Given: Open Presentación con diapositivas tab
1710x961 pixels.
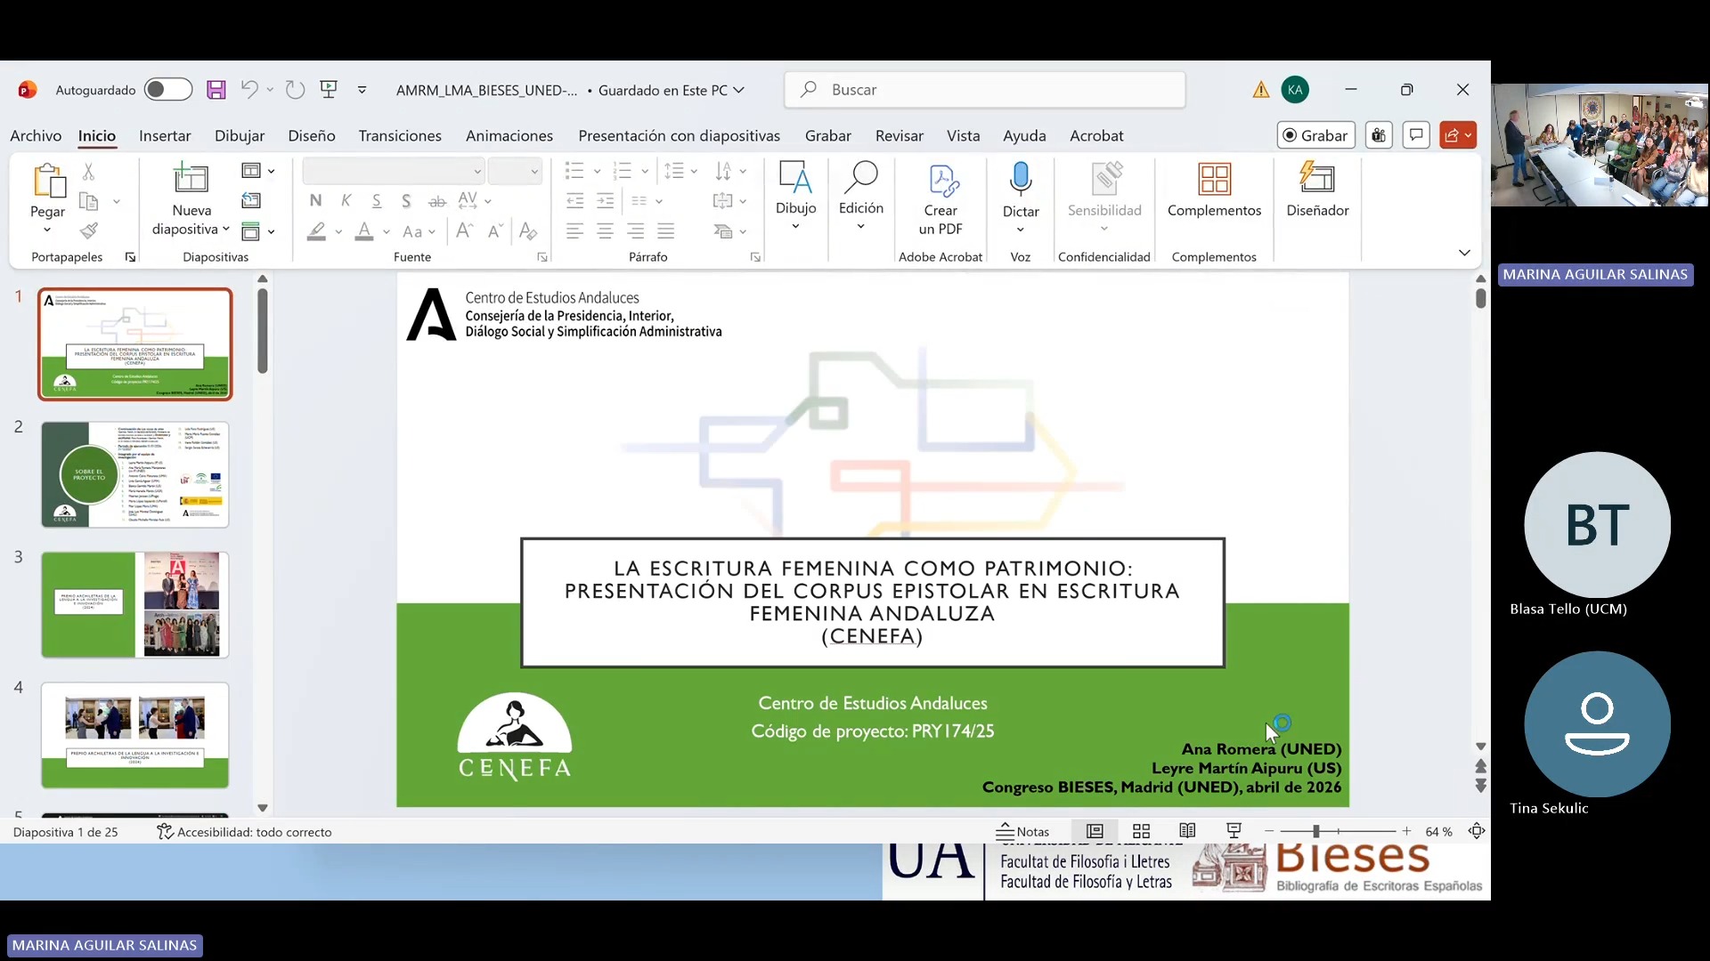Looking at the screenshot, I should coord(680,135).
